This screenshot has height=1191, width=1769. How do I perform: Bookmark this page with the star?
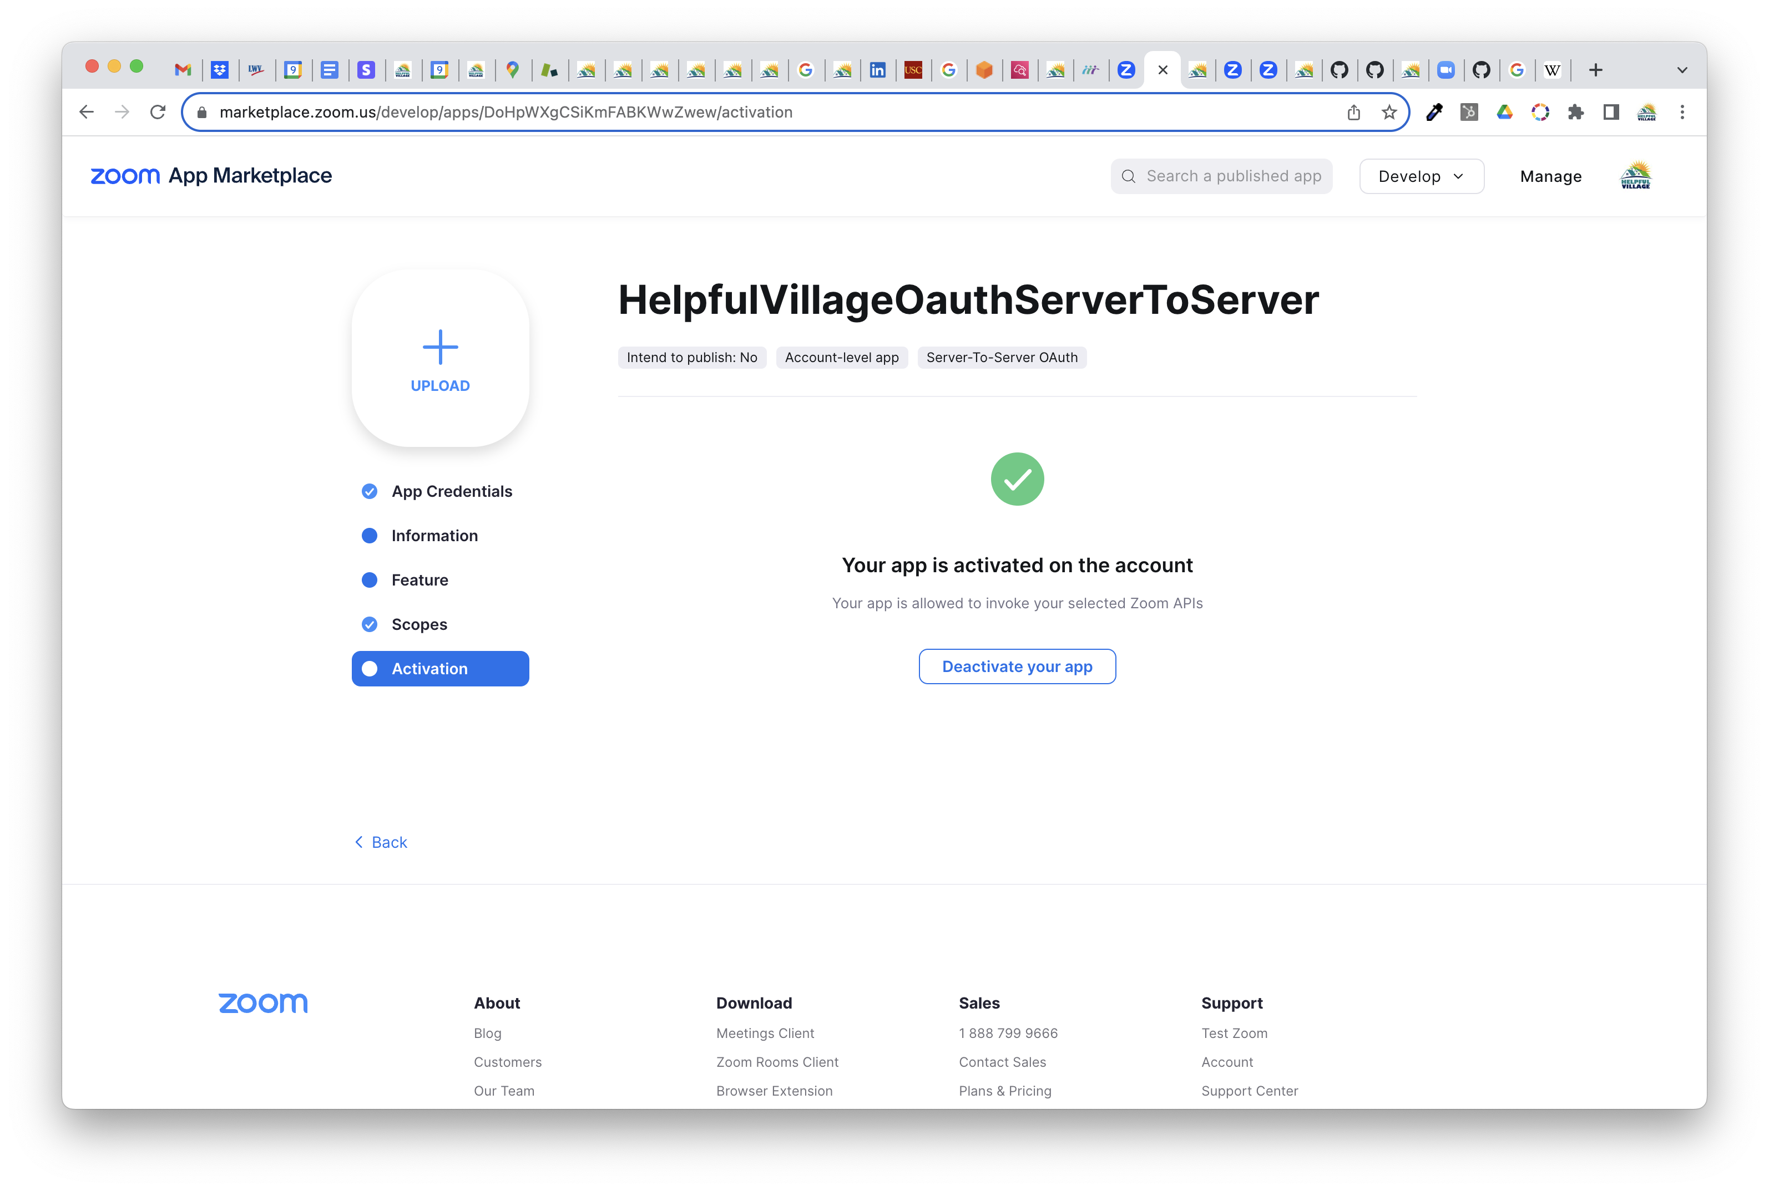click(1389, 113)
